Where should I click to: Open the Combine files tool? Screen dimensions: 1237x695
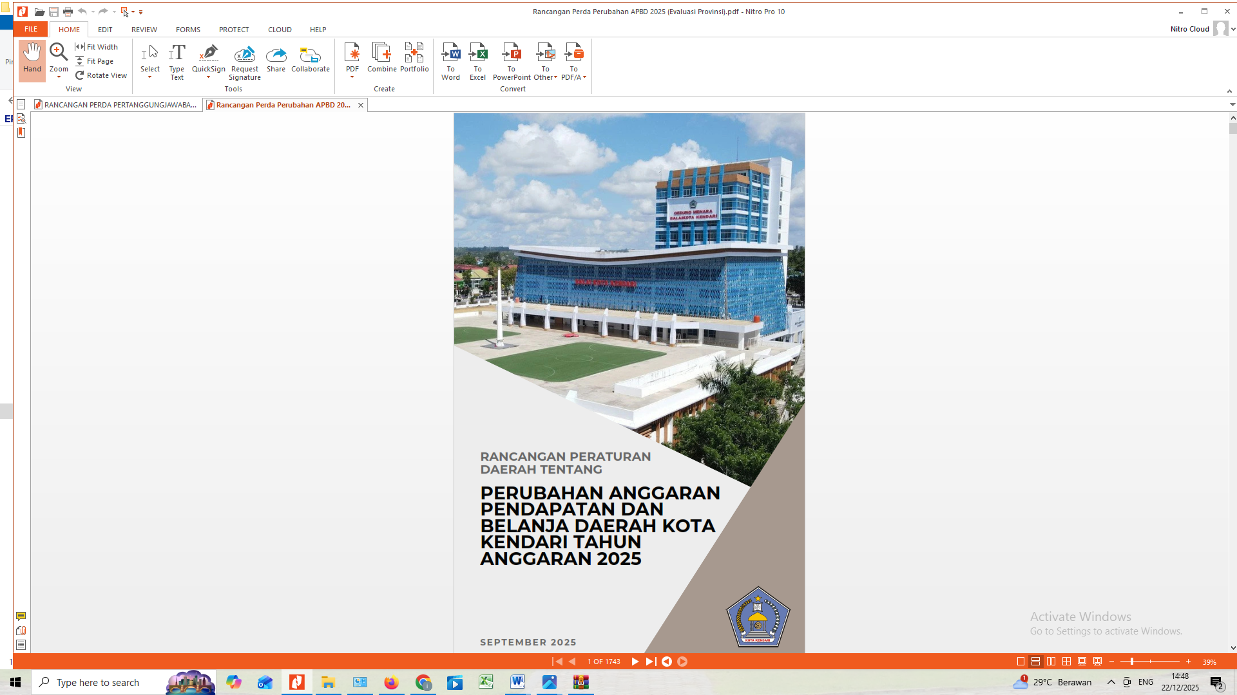(381, 58)
